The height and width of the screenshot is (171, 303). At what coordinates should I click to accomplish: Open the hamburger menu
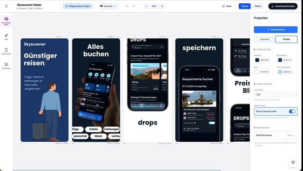tap(6, 6)
